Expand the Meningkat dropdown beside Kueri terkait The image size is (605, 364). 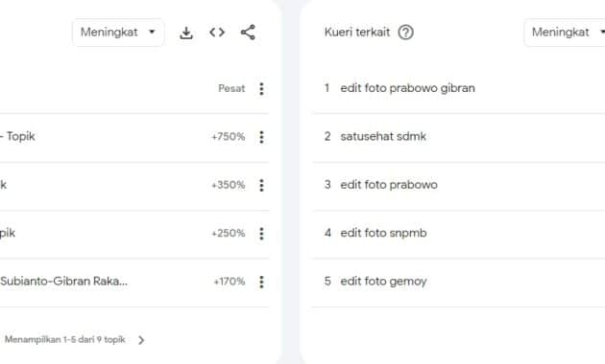[x=565, y=33]
